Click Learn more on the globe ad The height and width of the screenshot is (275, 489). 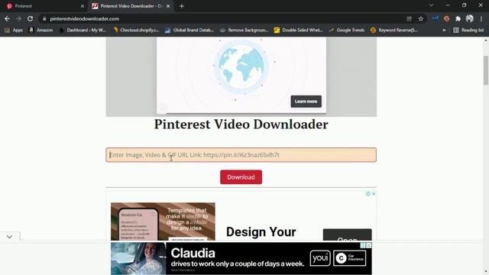point(306,102)
